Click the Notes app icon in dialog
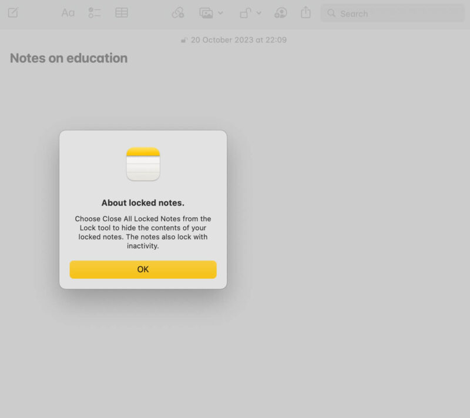Viewport: 470px width, 418px height. 143,164
